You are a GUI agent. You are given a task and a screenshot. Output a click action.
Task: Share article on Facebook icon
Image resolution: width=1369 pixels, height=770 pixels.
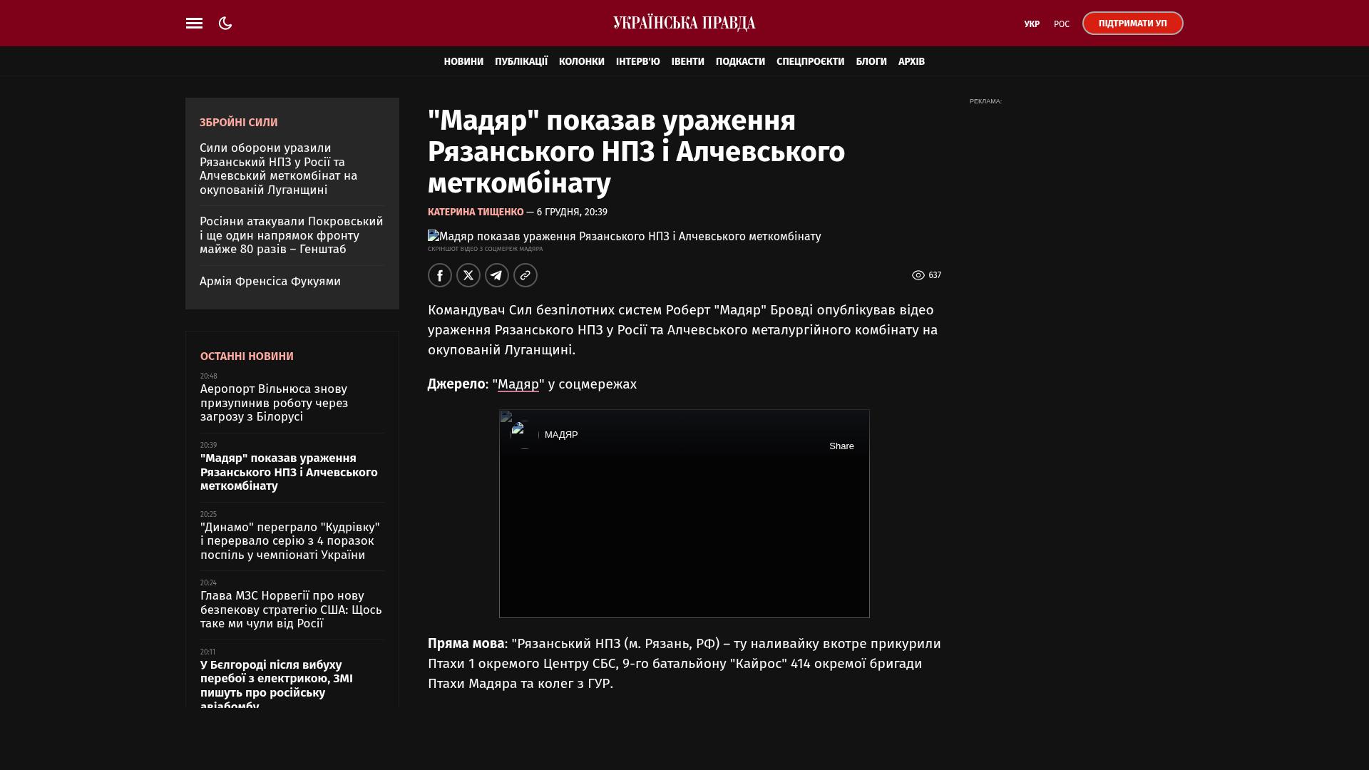(440, 275)
